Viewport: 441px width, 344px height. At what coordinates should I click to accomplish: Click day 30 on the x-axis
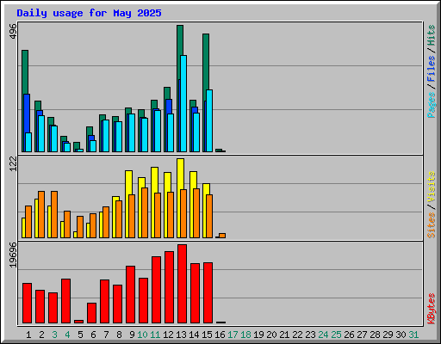coord(401,335)
